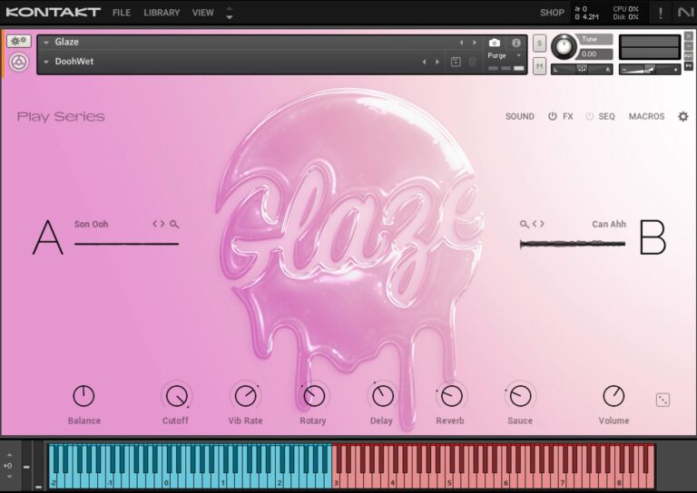This screenshot has height=493, width=697.
Task: Go to previous instrument next to Glaze
Action: pyautogui.click(x=461, y=43)
